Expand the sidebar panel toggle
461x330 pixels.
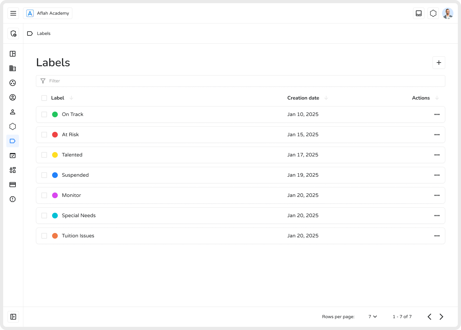[x=13, y=317]
